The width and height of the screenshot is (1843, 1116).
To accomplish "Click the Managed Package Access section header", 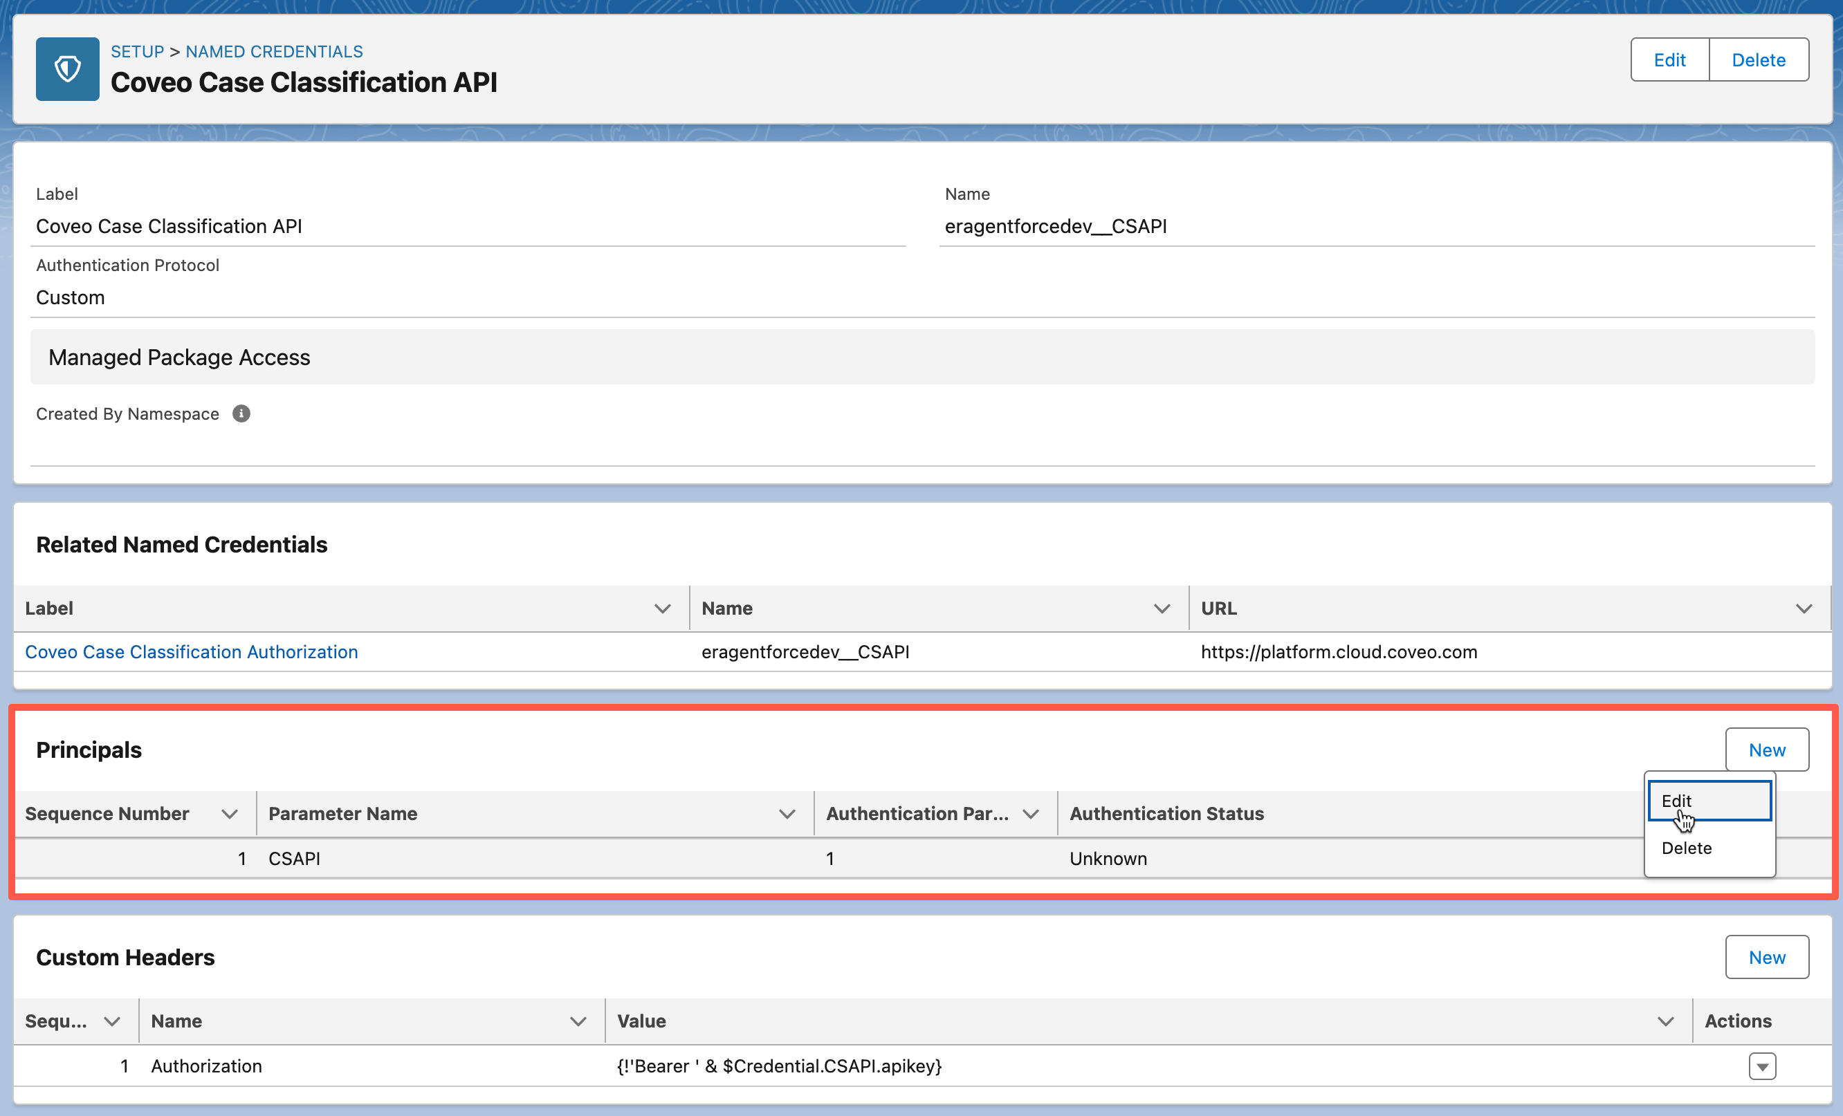I will click(922, 357).
